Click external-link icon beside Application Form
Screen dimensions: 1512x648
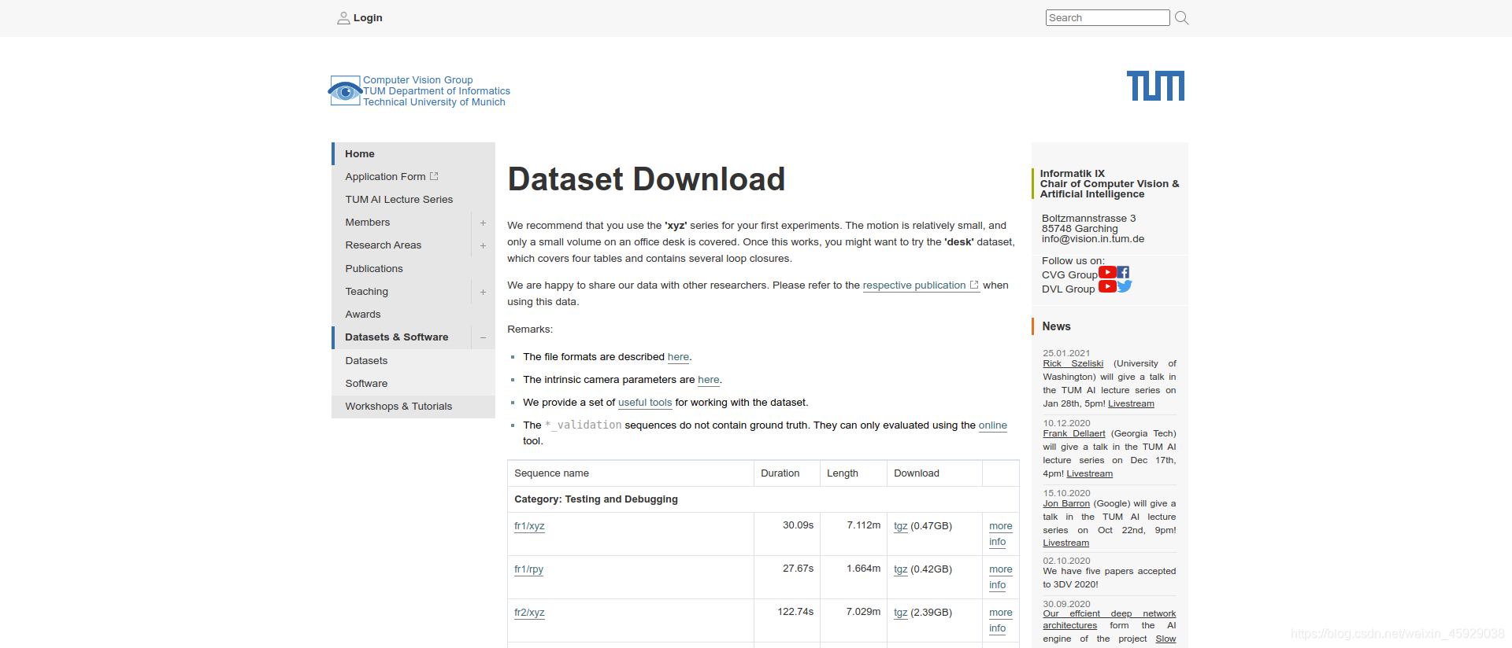click(434, 176)
